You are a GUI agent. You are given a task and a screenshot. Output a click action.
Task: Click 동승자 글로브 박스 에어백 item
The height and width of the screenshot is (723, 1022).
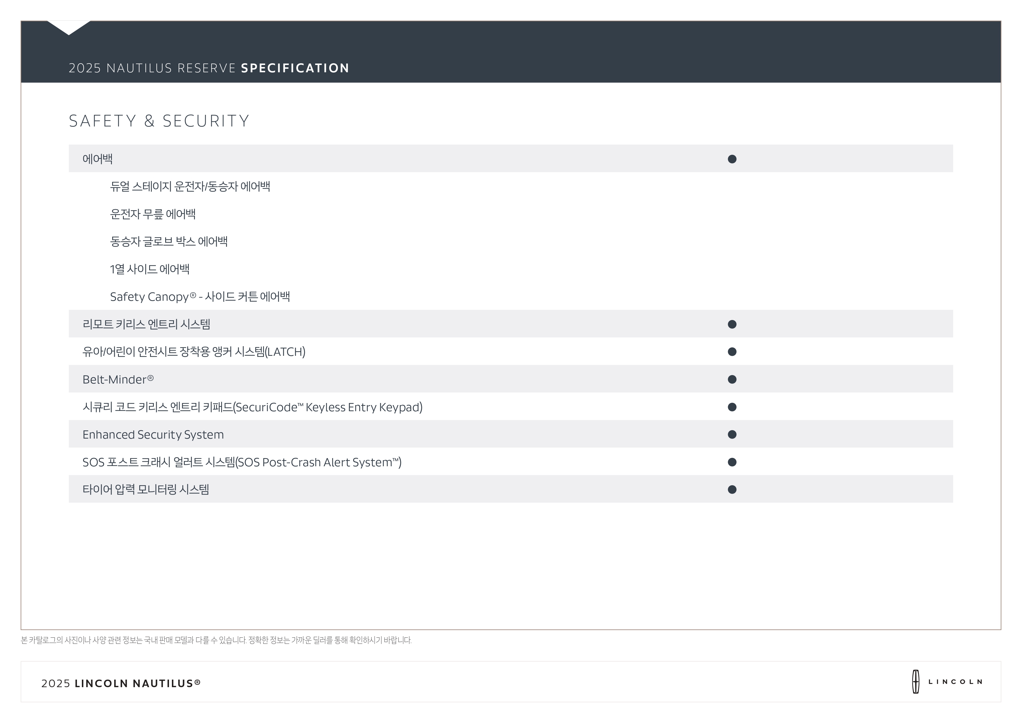point(169,242)
